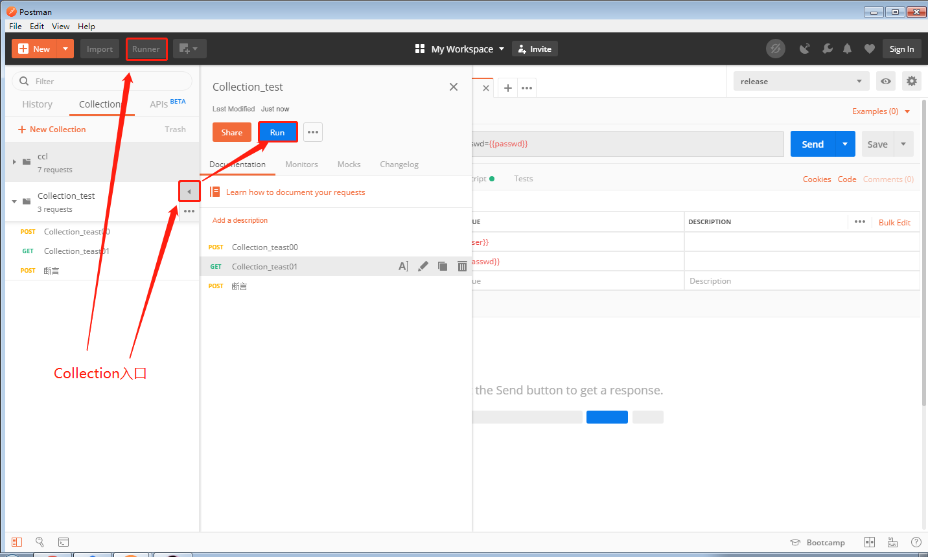
Task: Open the File menu
Action: coord(16,26)
